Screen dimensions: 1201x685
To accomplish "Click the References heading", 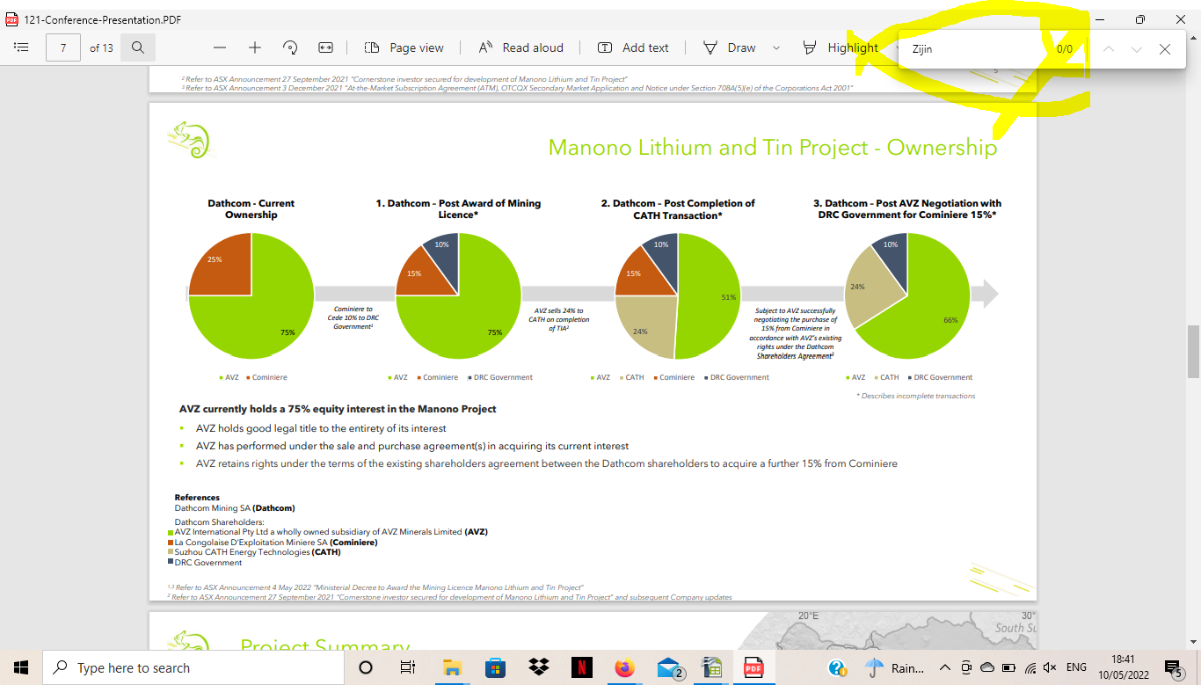I will tap(197, 498).
